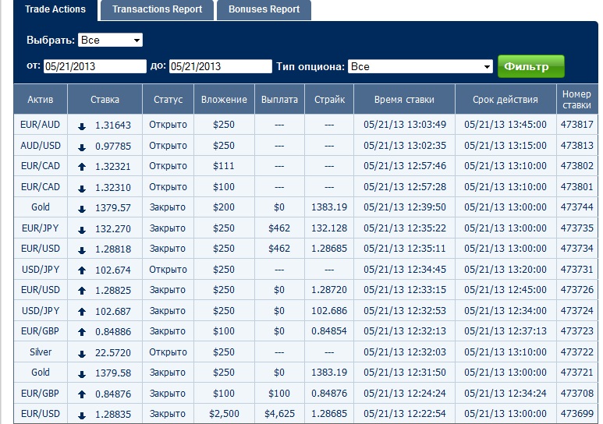
Task: Click bet number 473744
Action: pos(576,207)
